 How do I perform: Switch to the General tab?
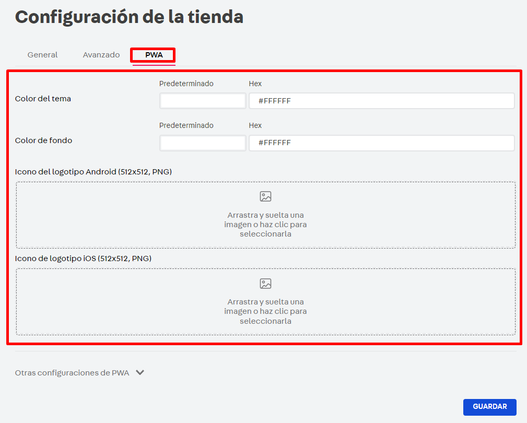click(42, 54)
